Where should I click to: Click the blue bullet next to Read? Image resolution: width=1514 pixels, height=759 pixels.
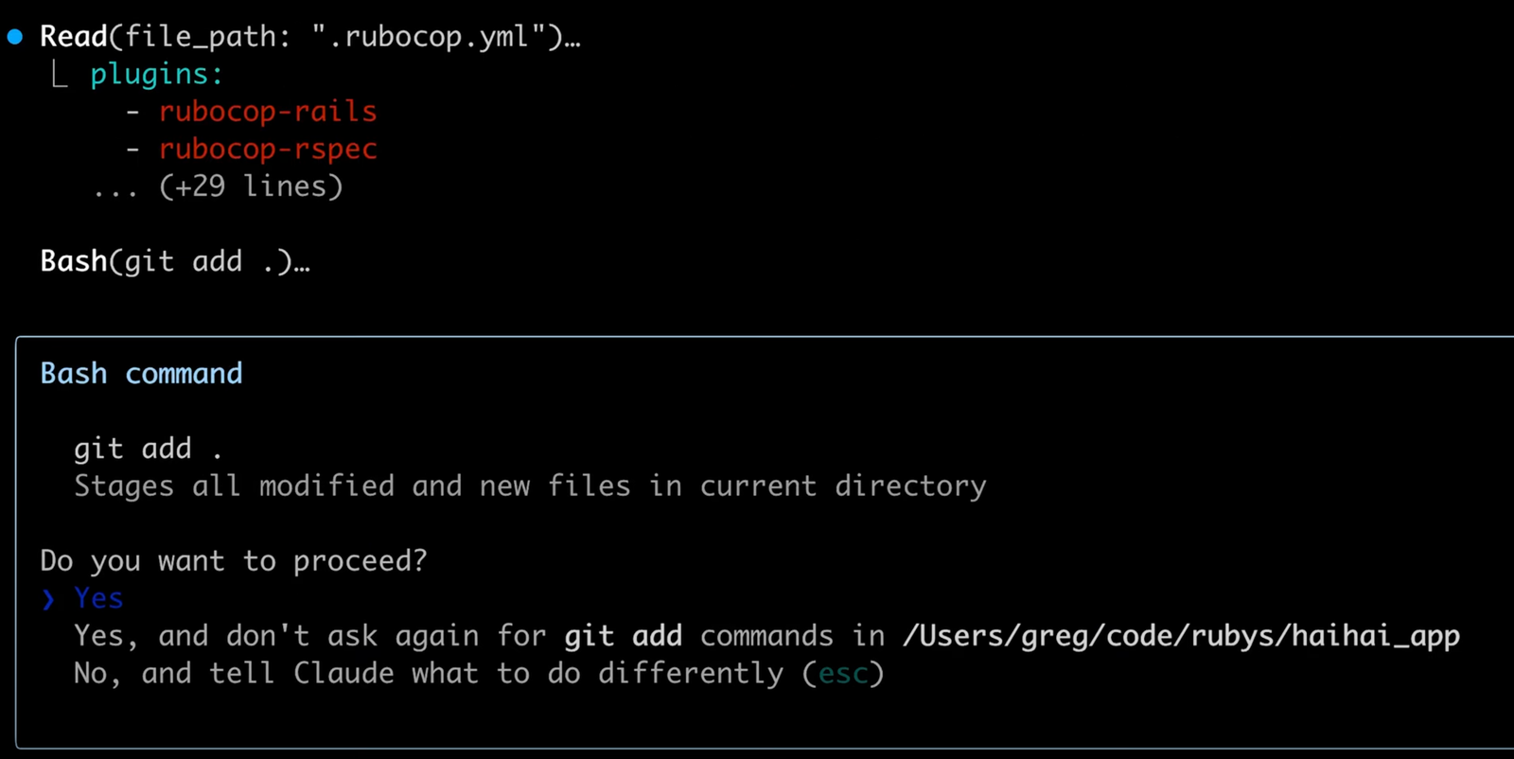pyautogui.click(x=13, y=36)
